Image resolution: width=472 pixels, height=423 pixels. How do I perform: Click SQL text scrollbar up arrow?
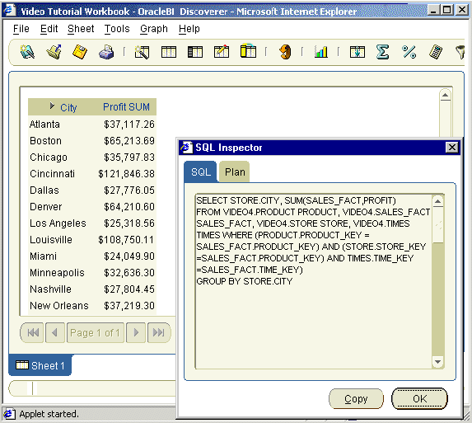point(438,201)
